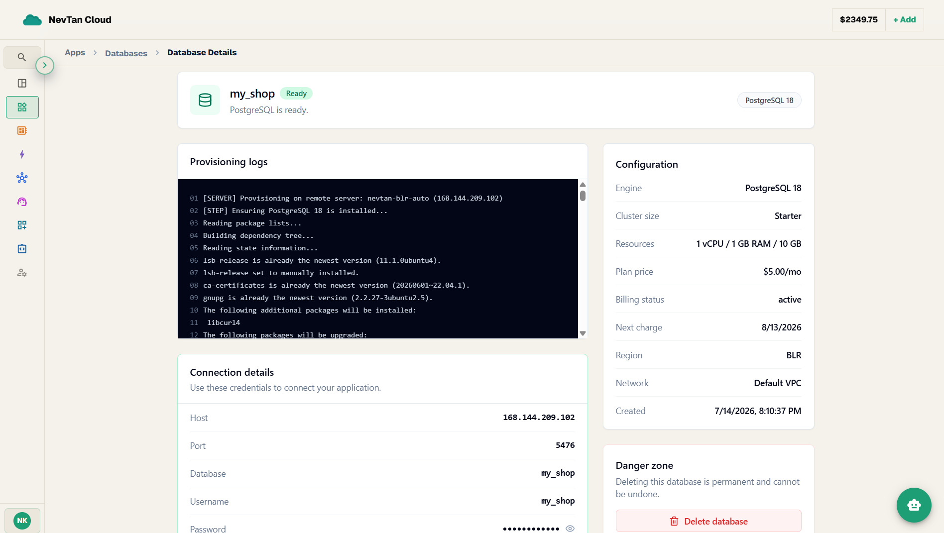Click the Port value 5476
The image size is (944, 533).
coord(565,445)
